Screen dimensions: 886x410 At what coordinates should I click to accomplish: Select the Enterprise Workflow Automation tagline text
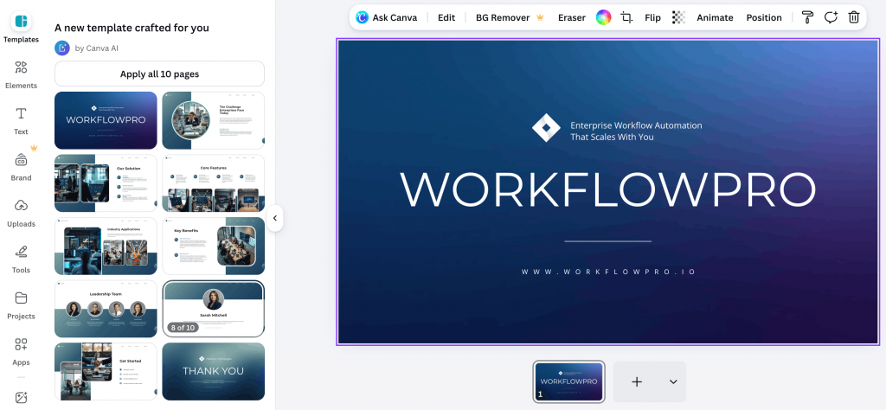click(636, 131)
